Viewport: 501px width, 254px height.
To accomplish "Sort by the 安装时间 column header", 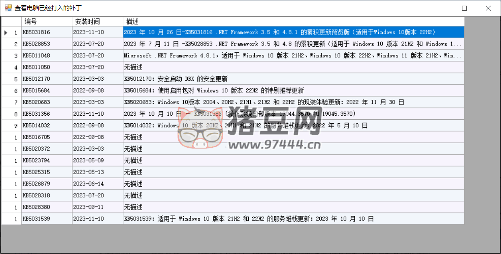I will 98,22.
